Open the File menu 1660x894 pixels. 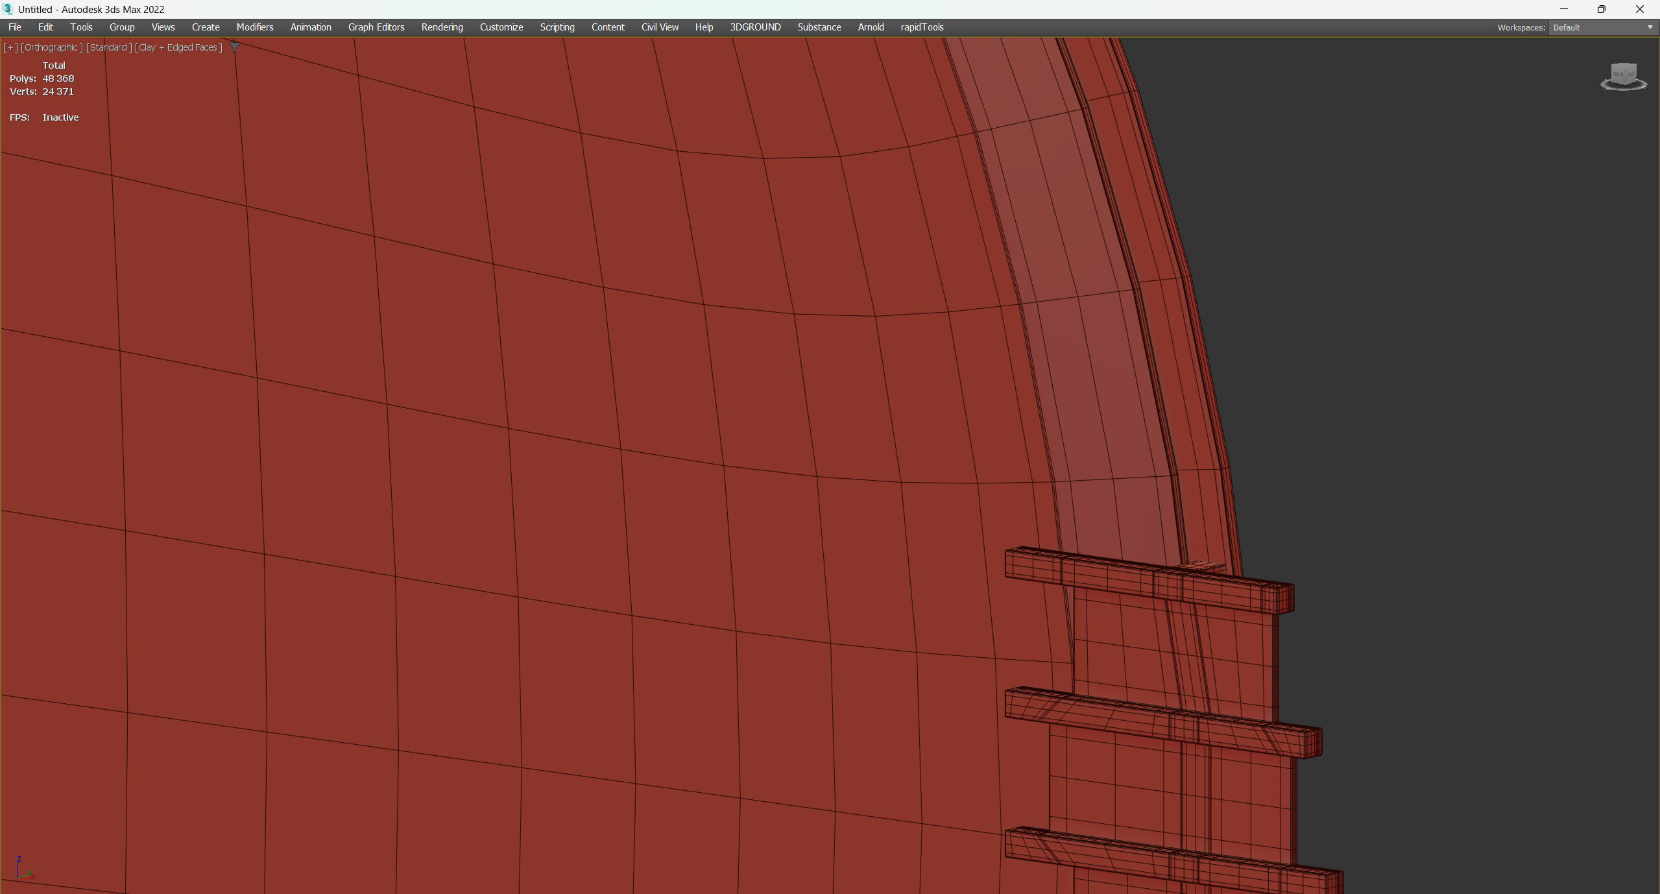(15, 27)
